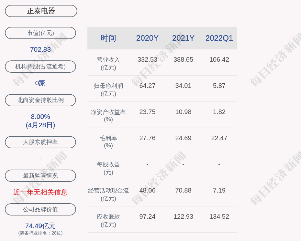Open the 最新监管情况 label
The width and height of the screenshot is (301, 241).
click(40, 176)
